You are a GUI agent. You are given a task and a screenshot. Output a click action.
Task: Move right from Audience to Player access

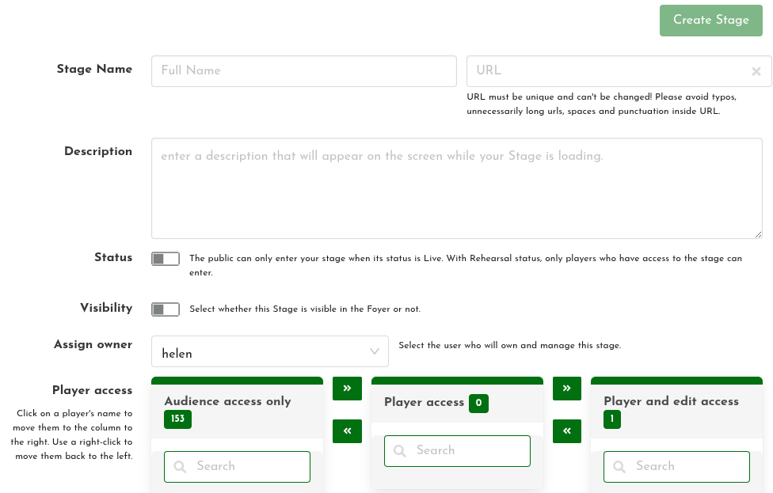347,389
